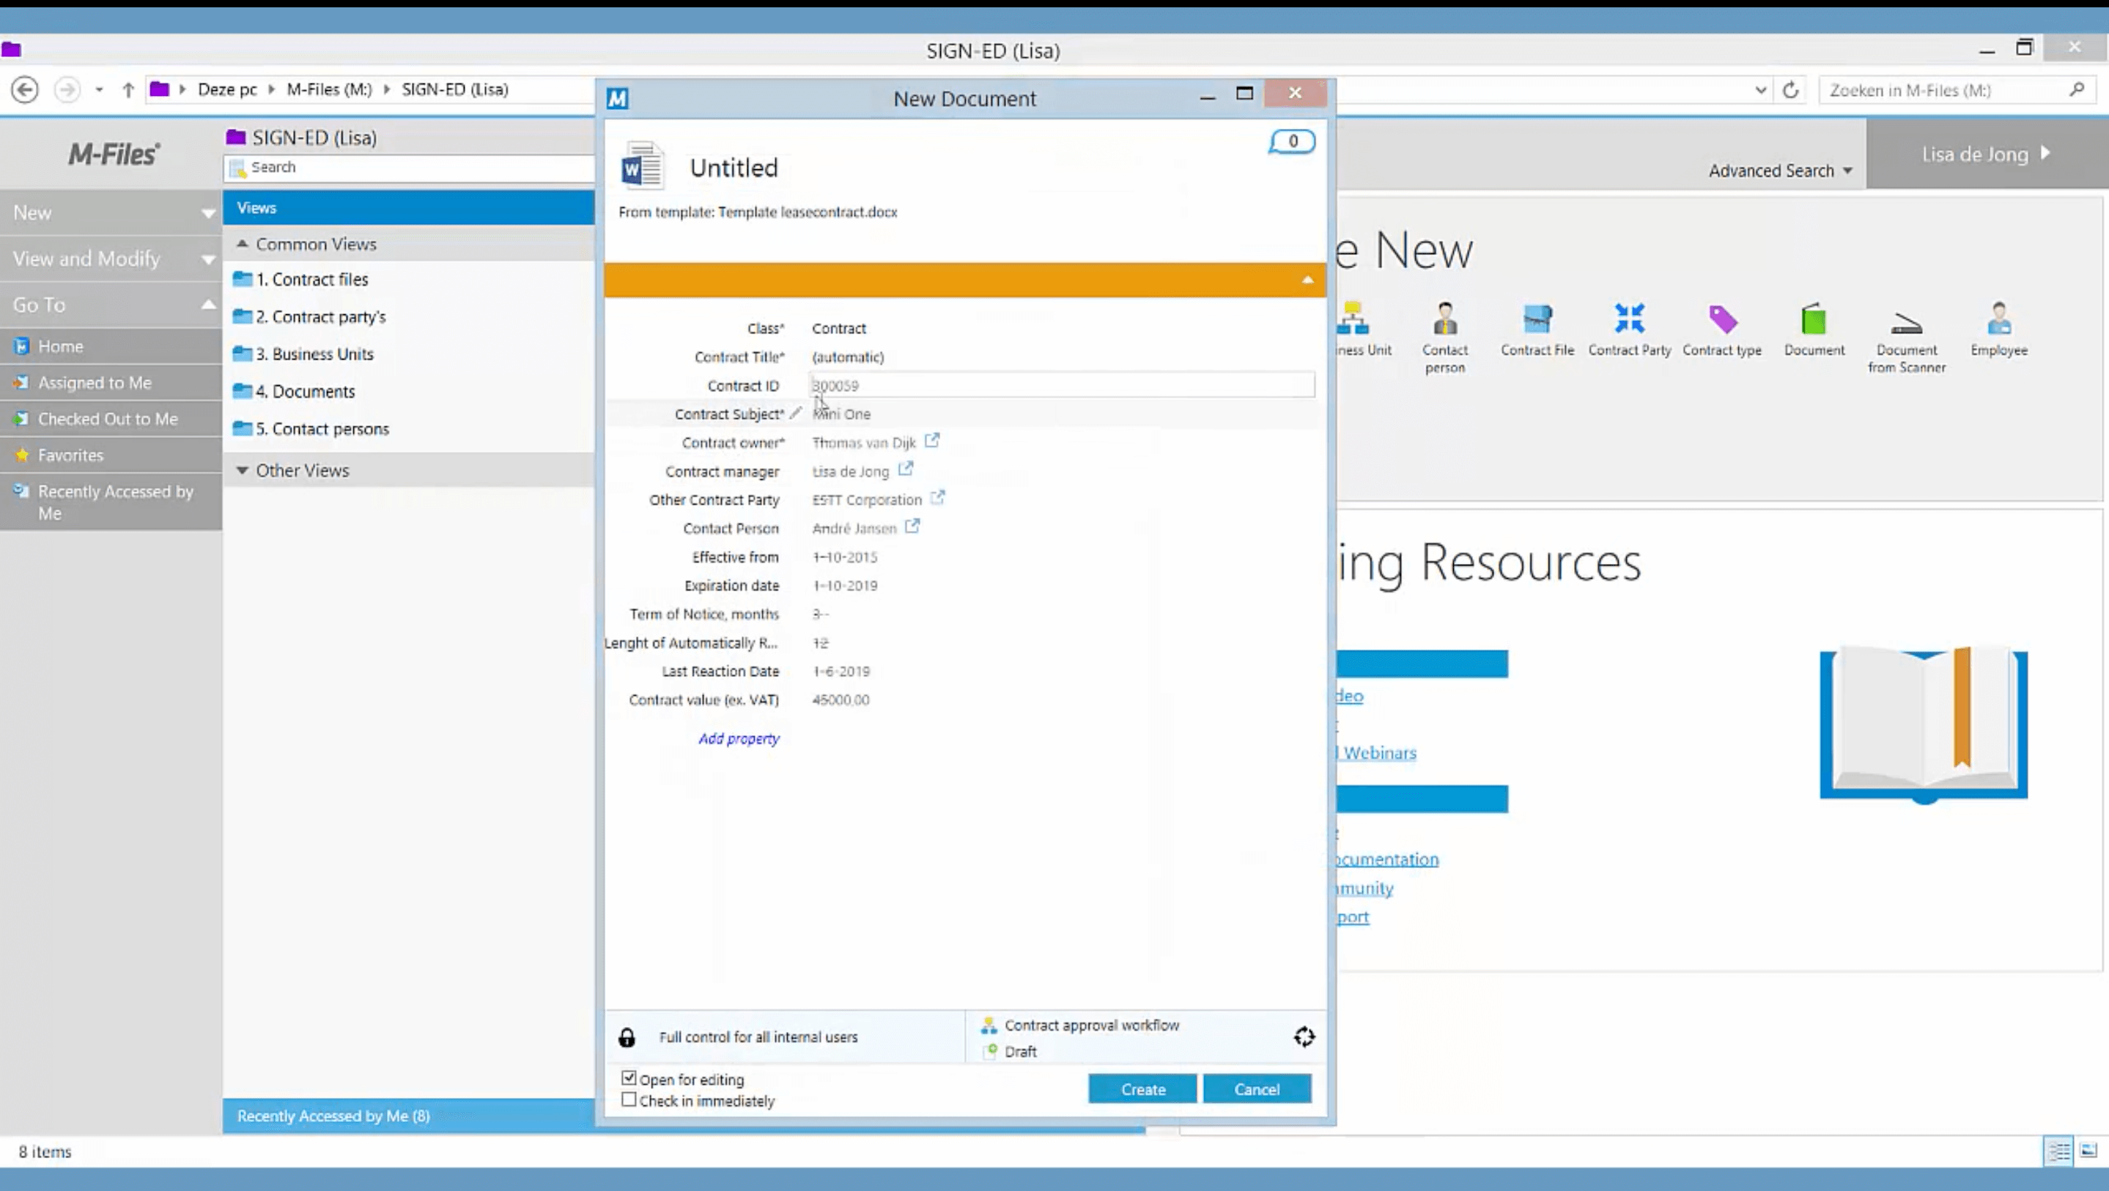Open the address bar history dropdown
This screenshot has height=1191, width=2109.
click(1761, 90)
